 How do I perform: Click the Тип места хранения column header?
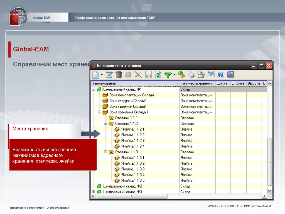tap(197, 83)
